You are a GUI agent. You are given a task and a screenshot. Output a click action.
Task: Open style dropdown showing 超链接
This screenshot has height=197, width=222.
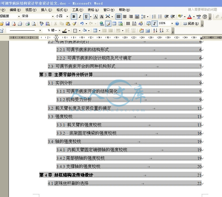19,17
